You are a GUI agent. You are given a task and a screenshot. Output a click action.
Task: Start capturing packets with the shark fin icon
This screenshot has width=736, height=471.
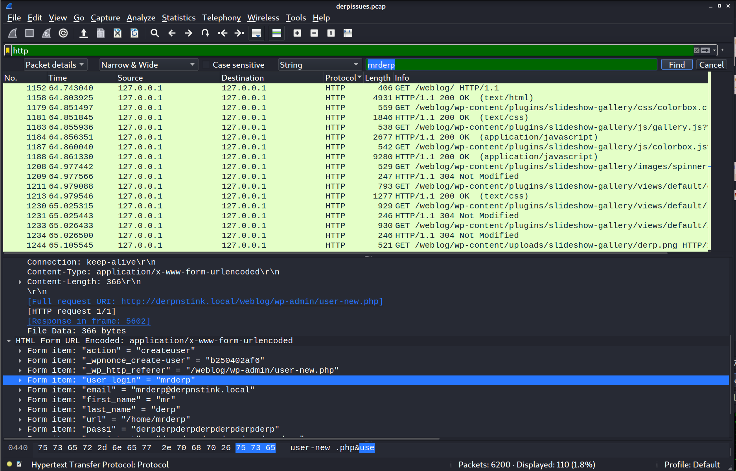click(x=13, y=33)
